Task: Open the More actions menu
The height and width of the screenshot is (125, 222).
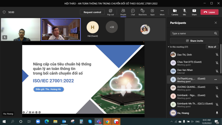Action: click(x=162, y=12)
